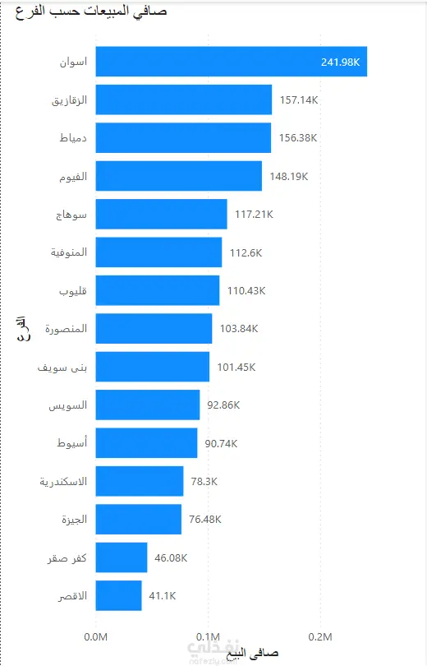Click the الزقازيق bar in chart

184,99
